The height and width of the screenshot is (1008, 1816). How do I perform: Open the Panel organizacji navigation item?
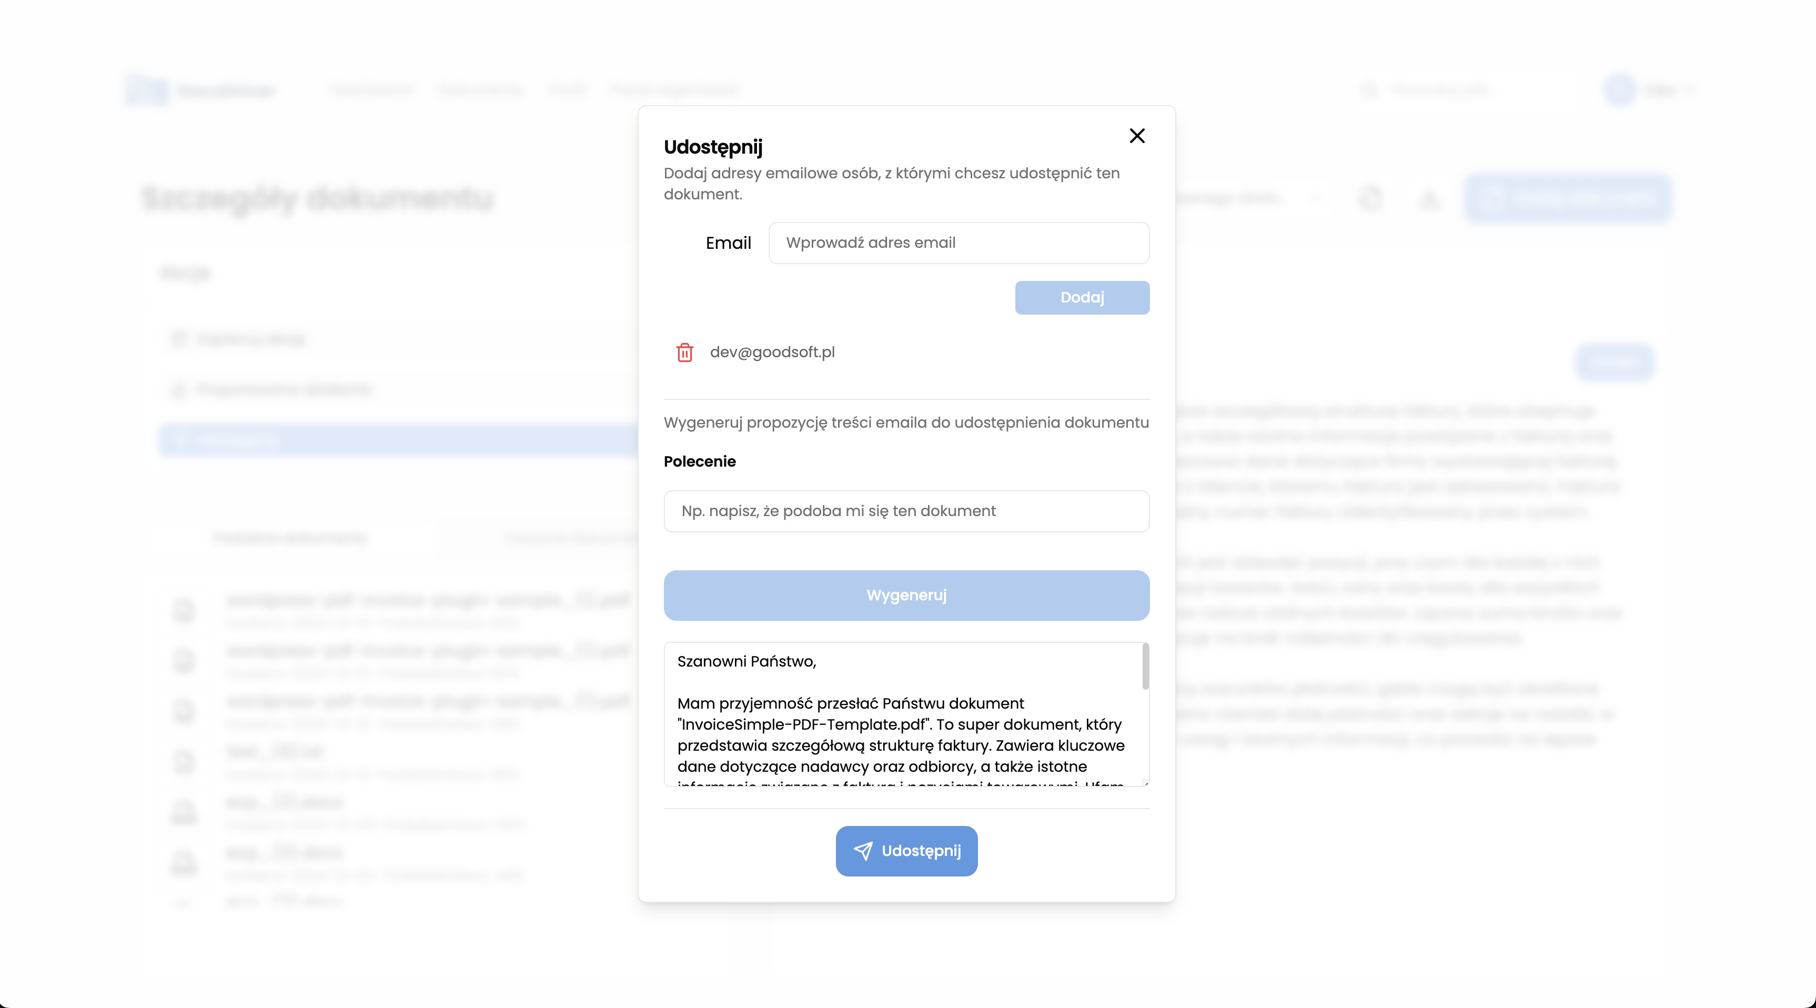point(674,89)
